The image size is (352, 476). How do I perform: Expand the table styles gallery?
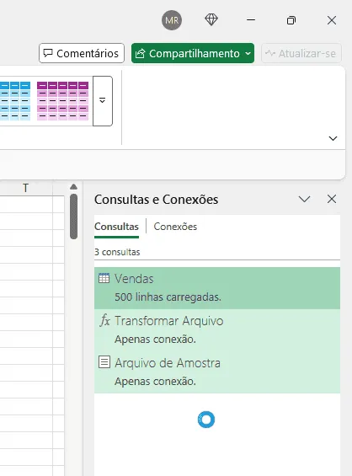tap(103, 101)
